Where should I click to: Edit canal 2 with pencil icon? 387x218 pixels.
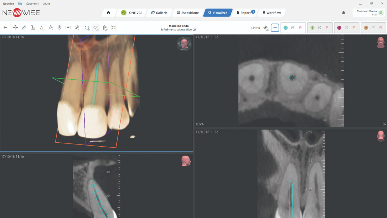(x=320, y=28)
